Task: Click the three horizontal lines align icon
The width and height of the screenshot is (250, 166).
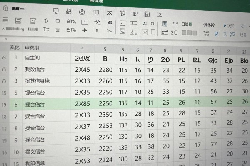Action: point(57,30)
